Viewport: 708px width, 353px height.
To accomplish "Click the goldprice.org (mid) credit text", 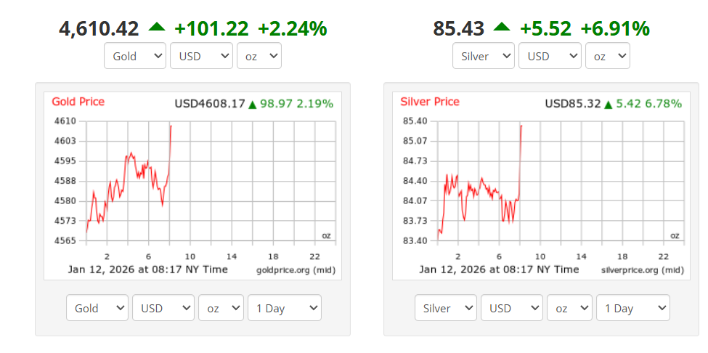I will [x=296, y=270].
